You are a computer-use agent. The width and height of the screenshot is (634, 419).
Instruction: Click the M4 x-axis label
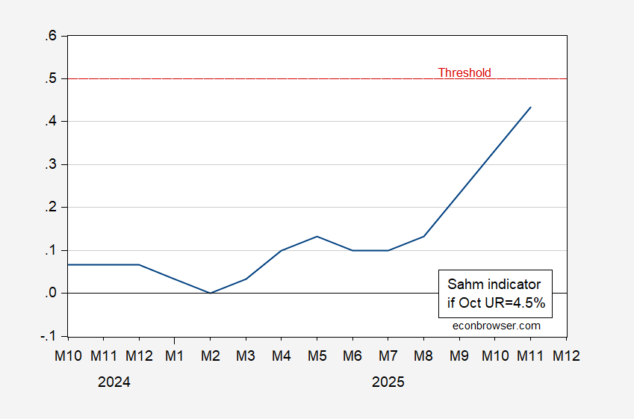point(282,356)
